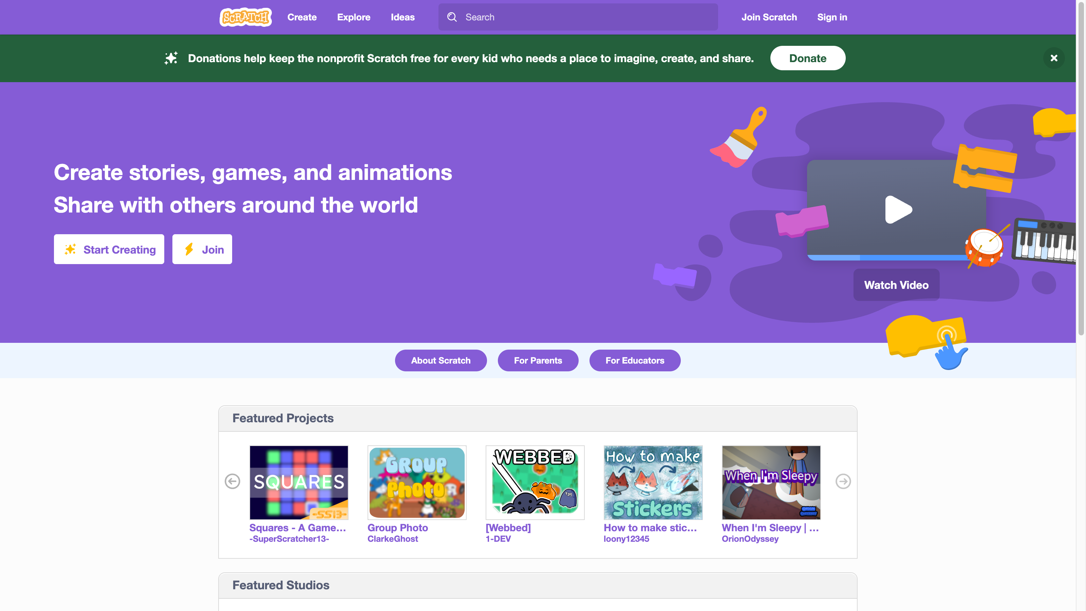Focus the Search input field

tap(578, 17)
